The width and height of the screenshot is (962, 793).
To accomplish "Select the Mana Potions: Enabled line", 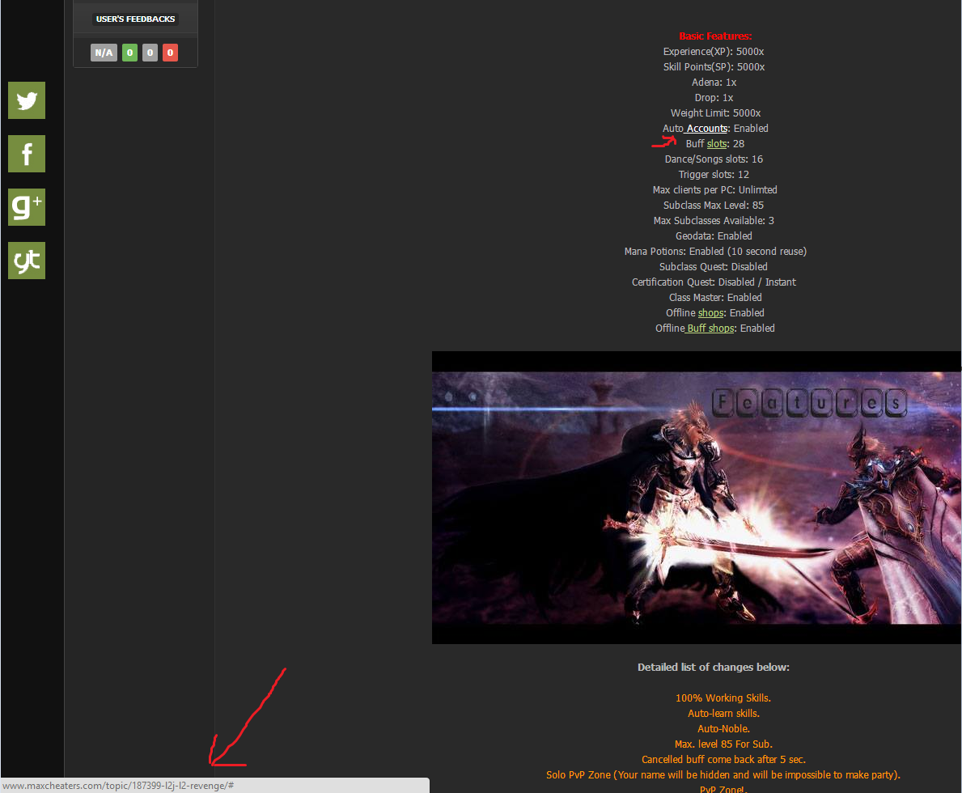I will tap(715, 252).
